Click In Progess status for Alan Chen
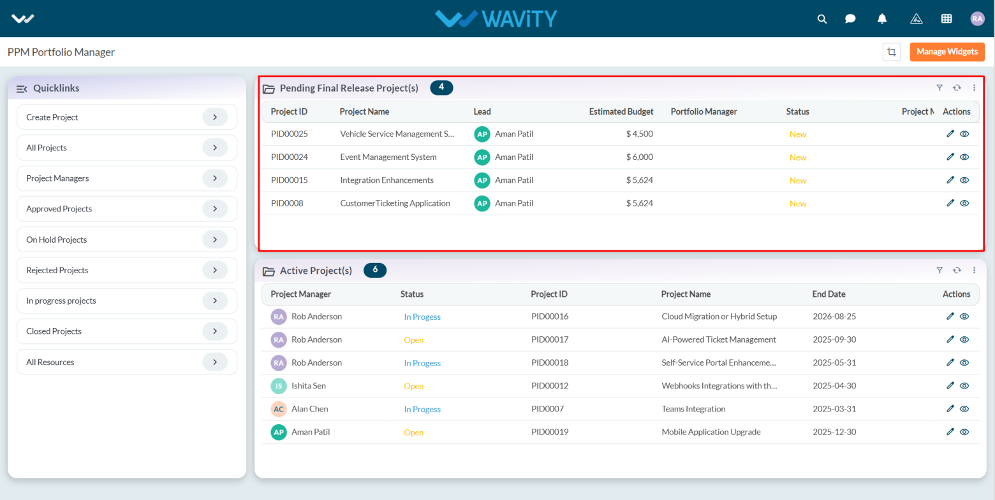995x500 pixels. click(422, 409)
